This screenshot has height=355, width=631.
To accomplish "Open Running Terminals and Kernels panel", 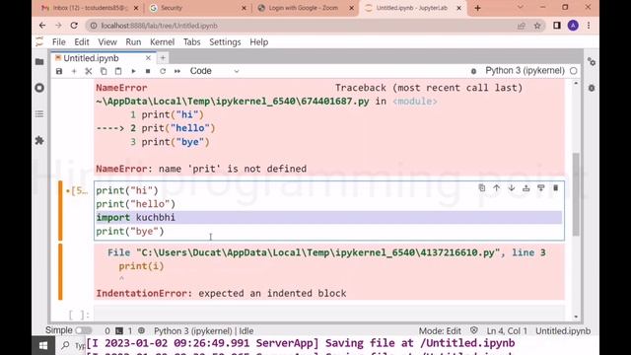I will [39, 88].
